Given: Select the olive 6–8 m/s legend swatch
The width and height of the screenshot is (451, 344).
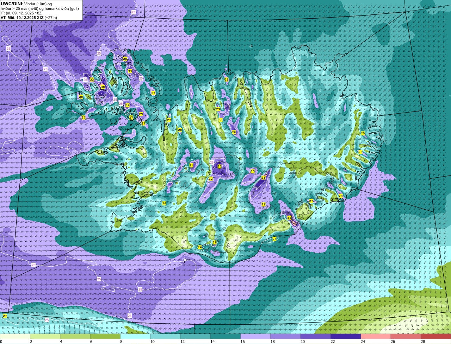Looking at the screenshot, I should [105, 336].
